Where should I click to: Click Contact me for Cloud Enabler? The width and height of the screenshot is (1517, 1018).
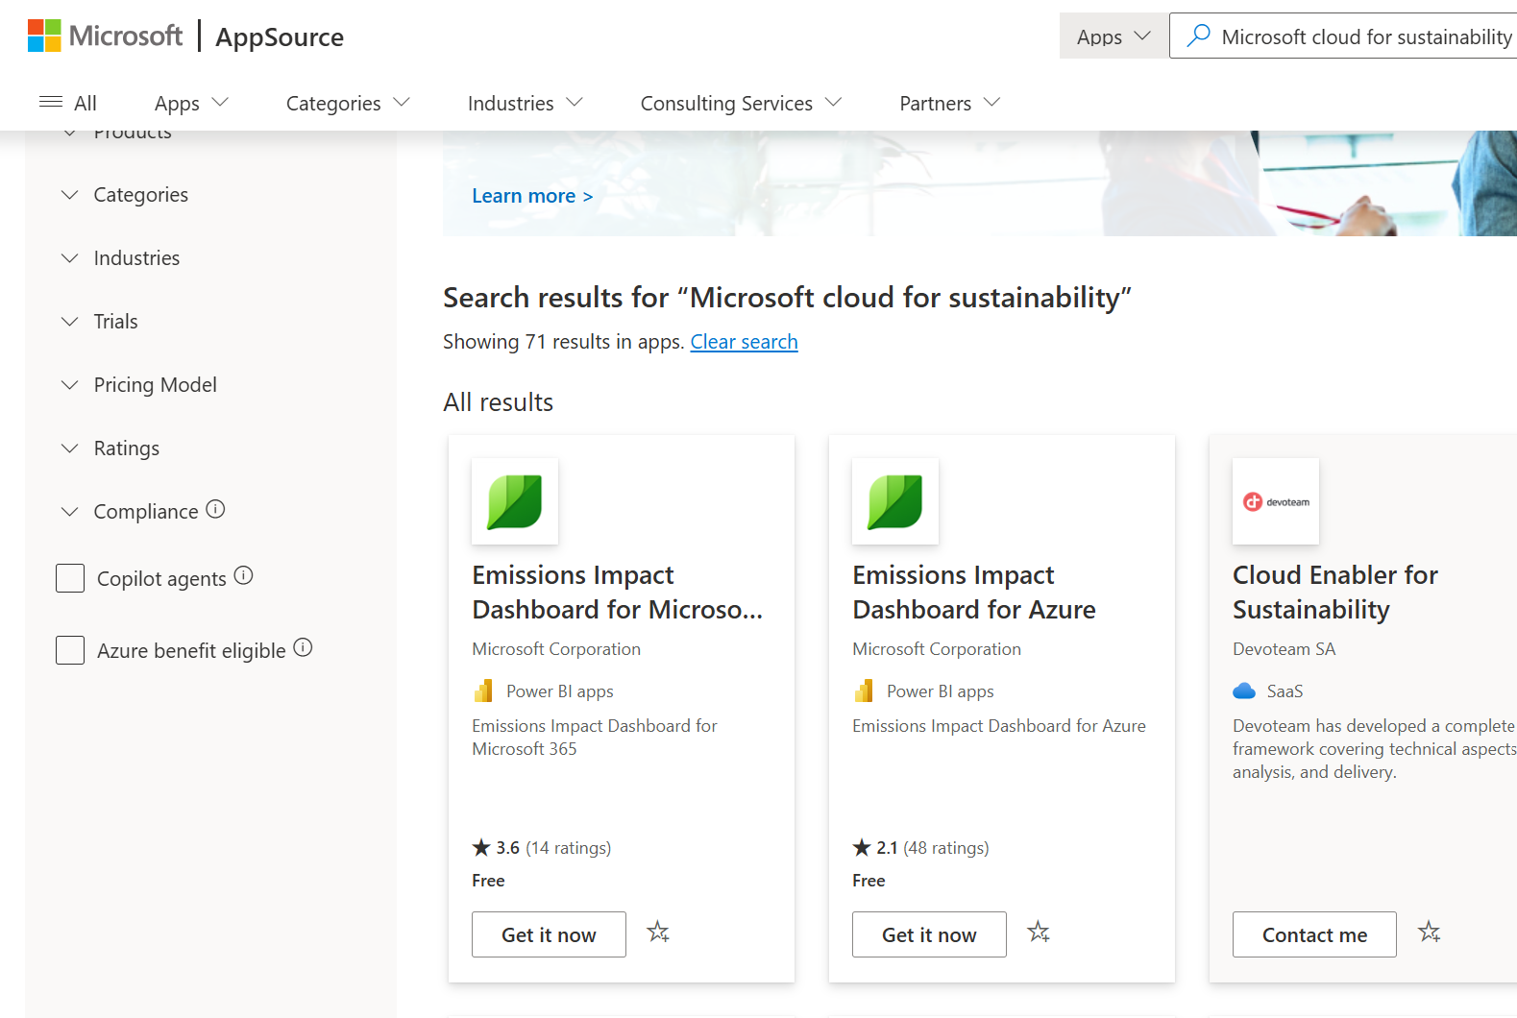tap(1313, 934)
